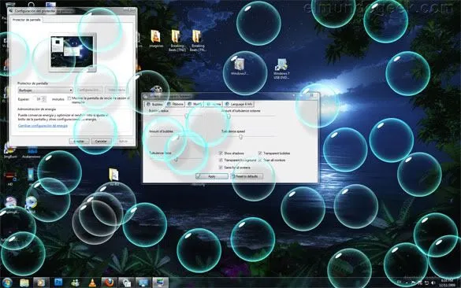This screenshot has width=461, height=288.
Task: Launch Windows Media Player from the taskbar
Action: (41, 282)
